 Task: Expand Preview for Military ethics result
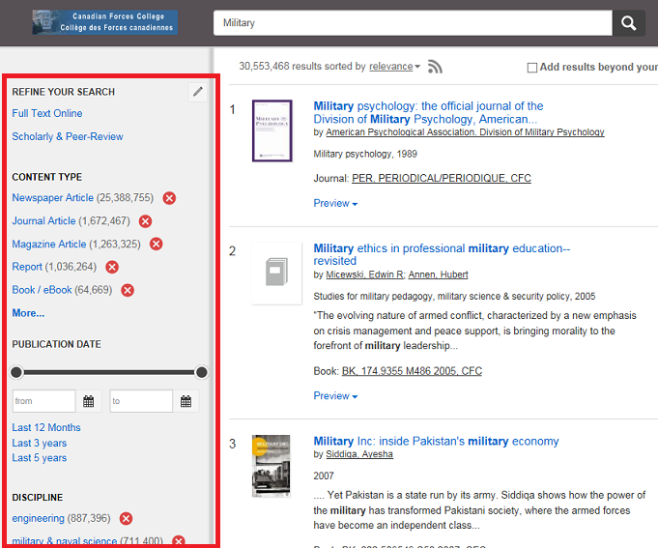pyautogui.click(x=335, y=396)
